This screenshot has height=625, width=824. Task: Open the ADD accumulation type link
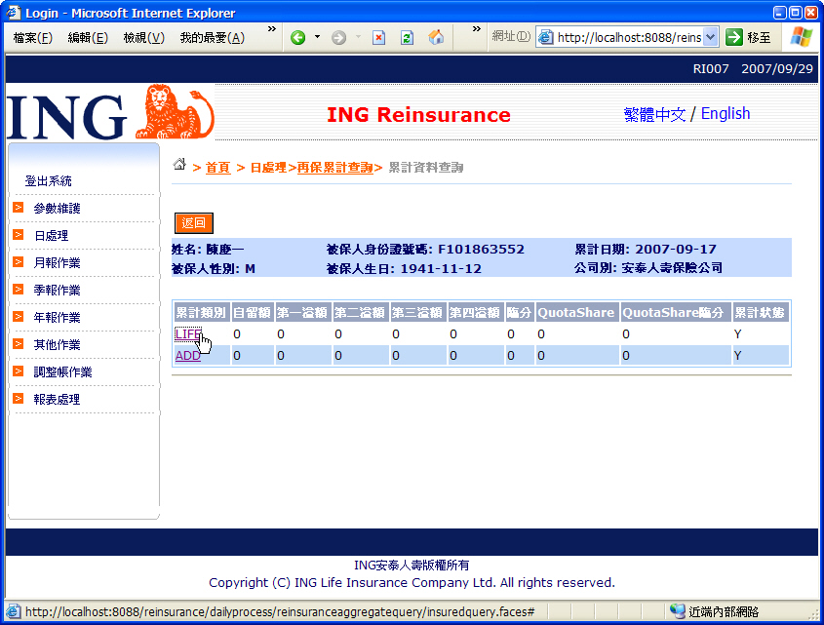(187, 355)
